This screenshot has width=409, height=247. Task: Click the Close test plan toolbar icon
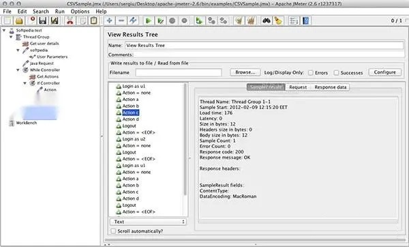click(32, 20)
